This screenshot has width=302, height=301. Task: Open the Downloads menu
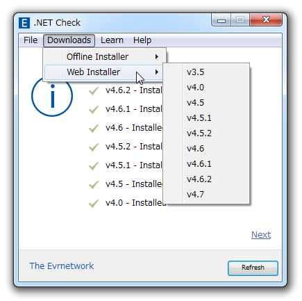point(69,40)
